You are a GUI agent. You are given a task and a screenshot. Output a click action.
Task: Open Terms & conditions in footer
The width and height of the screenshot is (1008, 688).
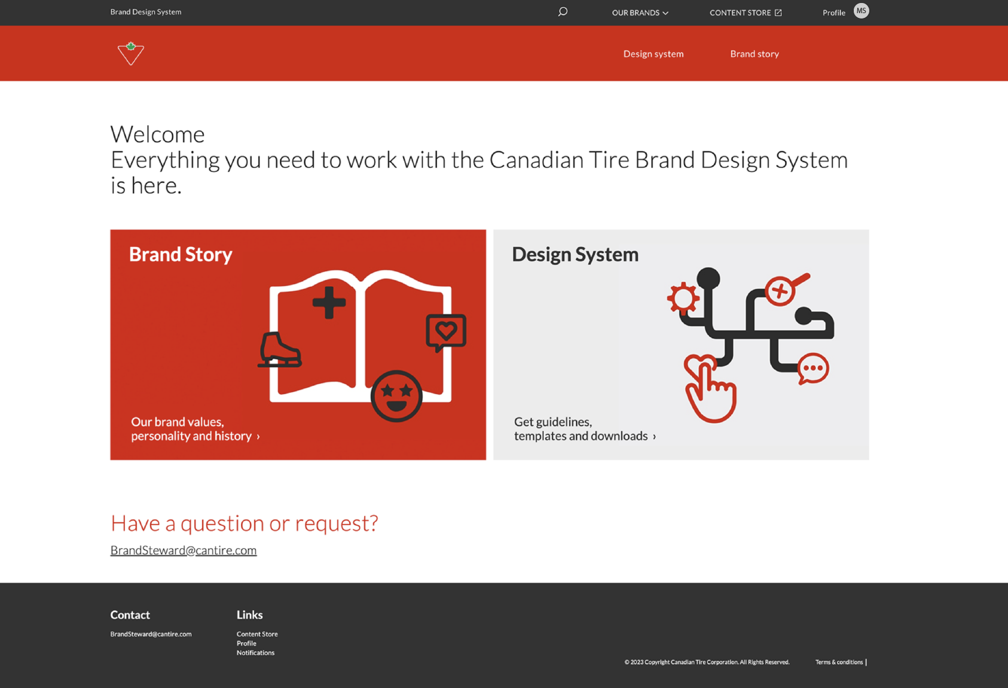[839, 662]
